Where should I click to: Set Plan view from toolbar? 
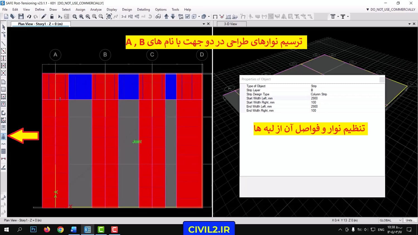[130, 16]
